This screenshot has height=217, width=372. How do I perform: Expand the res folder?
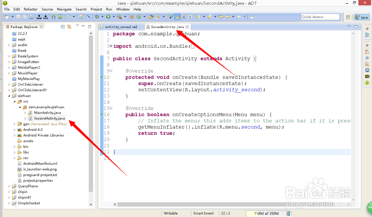click(x=15, y=158)
